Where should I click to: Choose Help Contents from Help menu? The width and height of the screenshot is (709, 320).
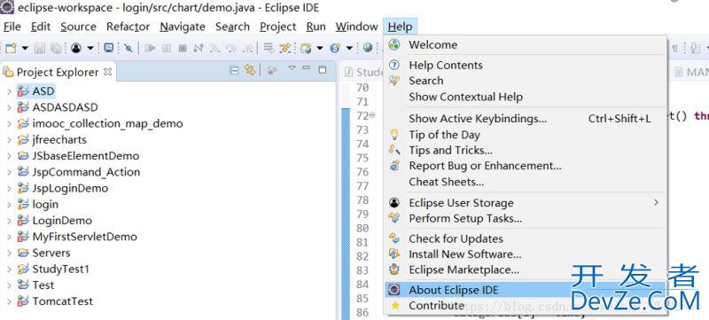pos(526,65)
